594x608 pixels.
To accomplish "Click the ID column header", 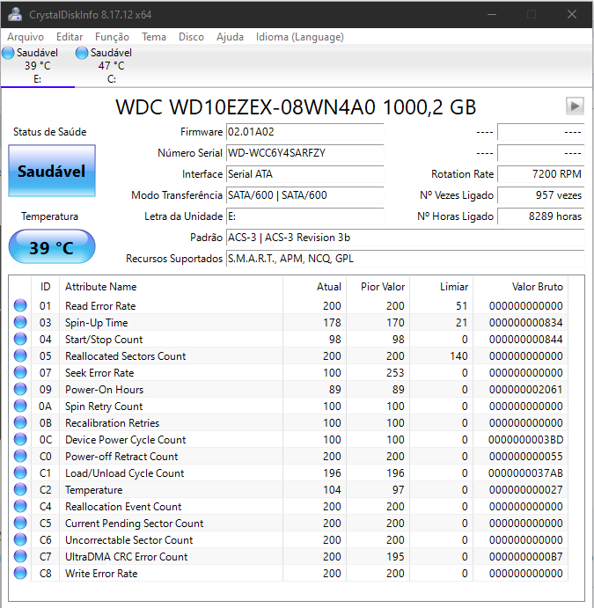I will pyautogui.click(x=46, y=287).
